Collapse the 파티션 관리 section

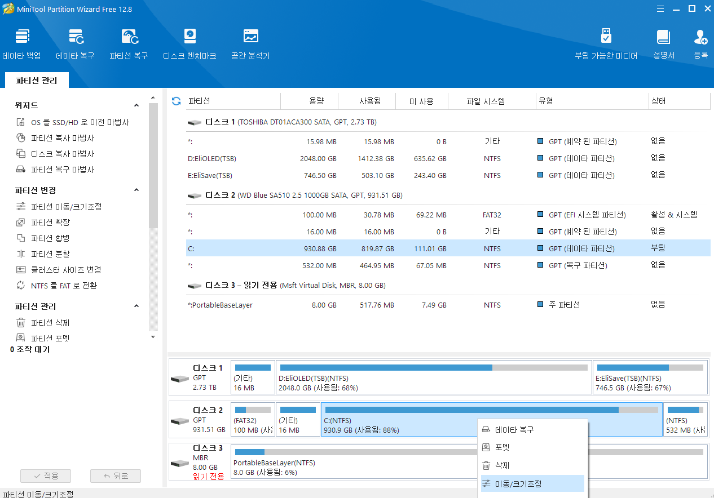(136, 306)
